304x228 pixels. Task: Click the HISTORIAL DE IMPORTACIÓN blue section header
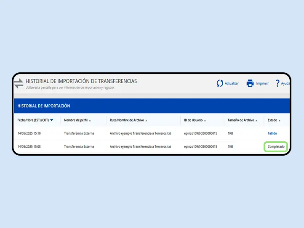click(x=152, y=106)
